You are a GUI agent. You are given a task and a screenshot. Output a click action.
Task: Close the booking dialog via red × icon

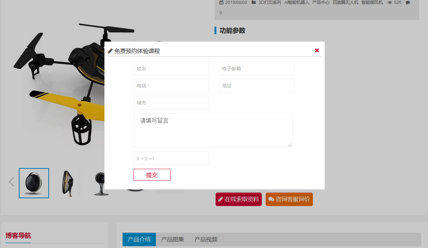[x=317, y=50]
